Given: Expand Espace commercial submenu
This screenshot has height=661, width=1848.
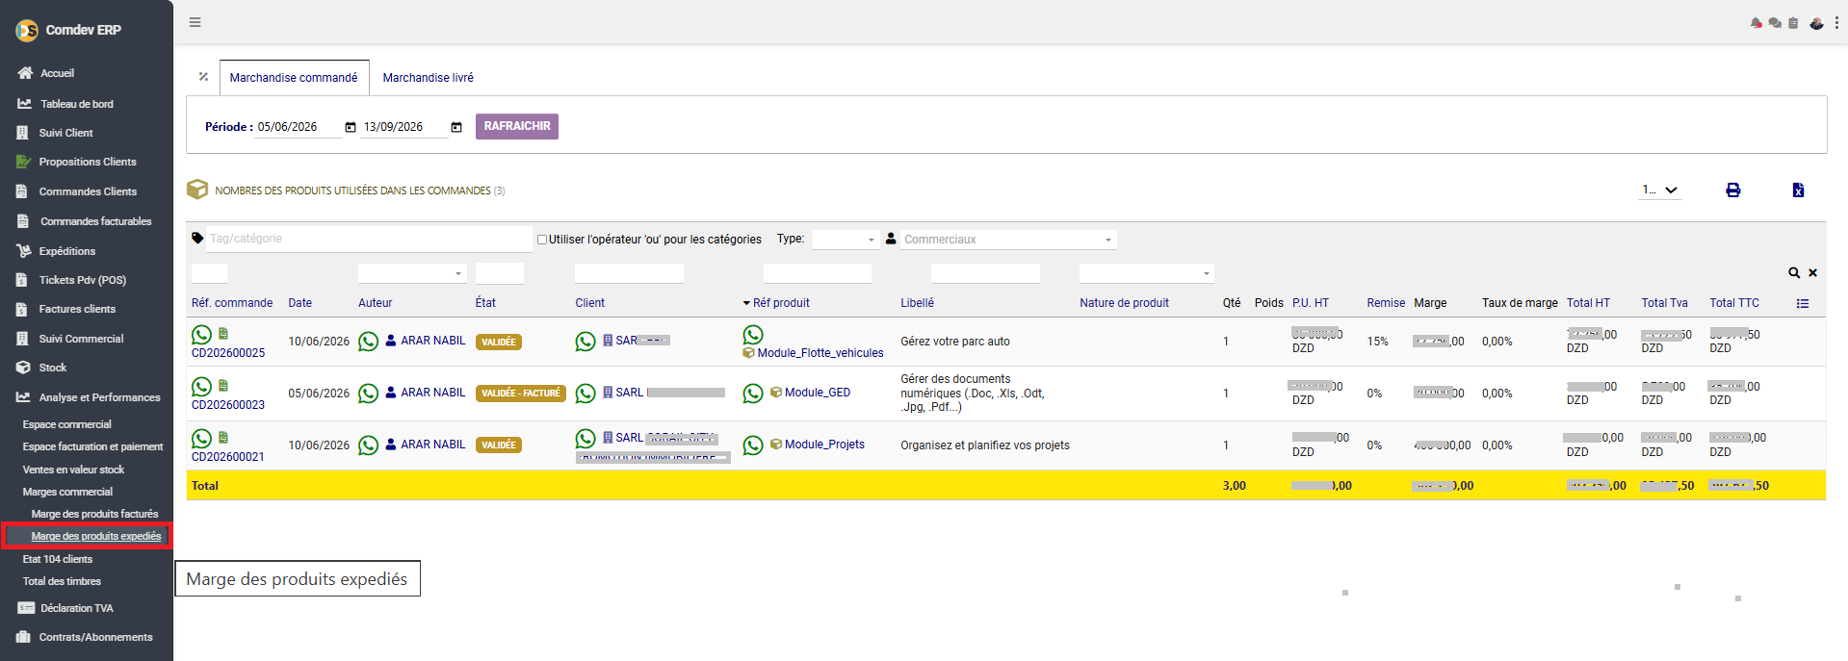Looking at the screenshot, I should pyautogui.click(x=67, y=424).
